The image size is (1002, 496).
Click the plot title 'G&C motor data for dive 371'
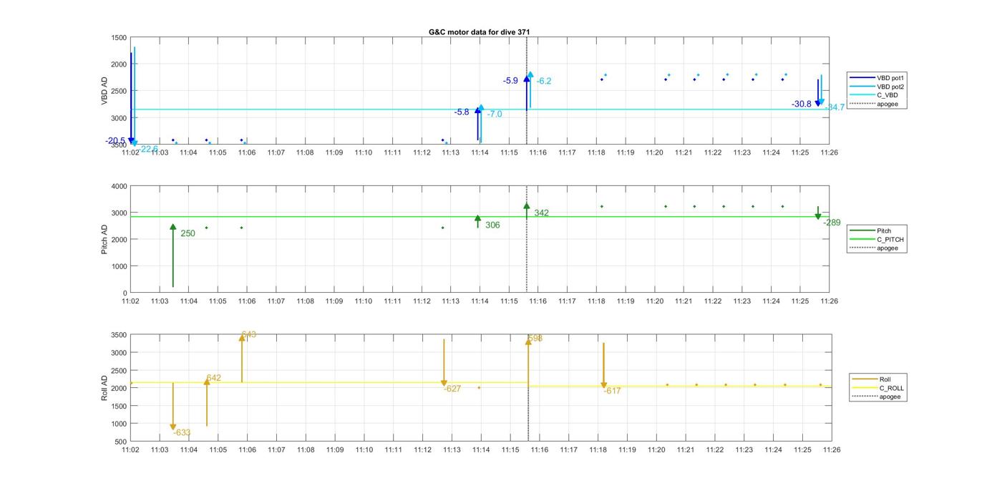coord(480,32)
